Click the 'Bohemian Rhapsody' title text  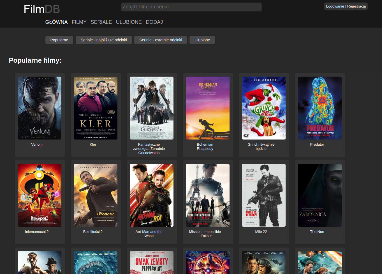[205, 147]
